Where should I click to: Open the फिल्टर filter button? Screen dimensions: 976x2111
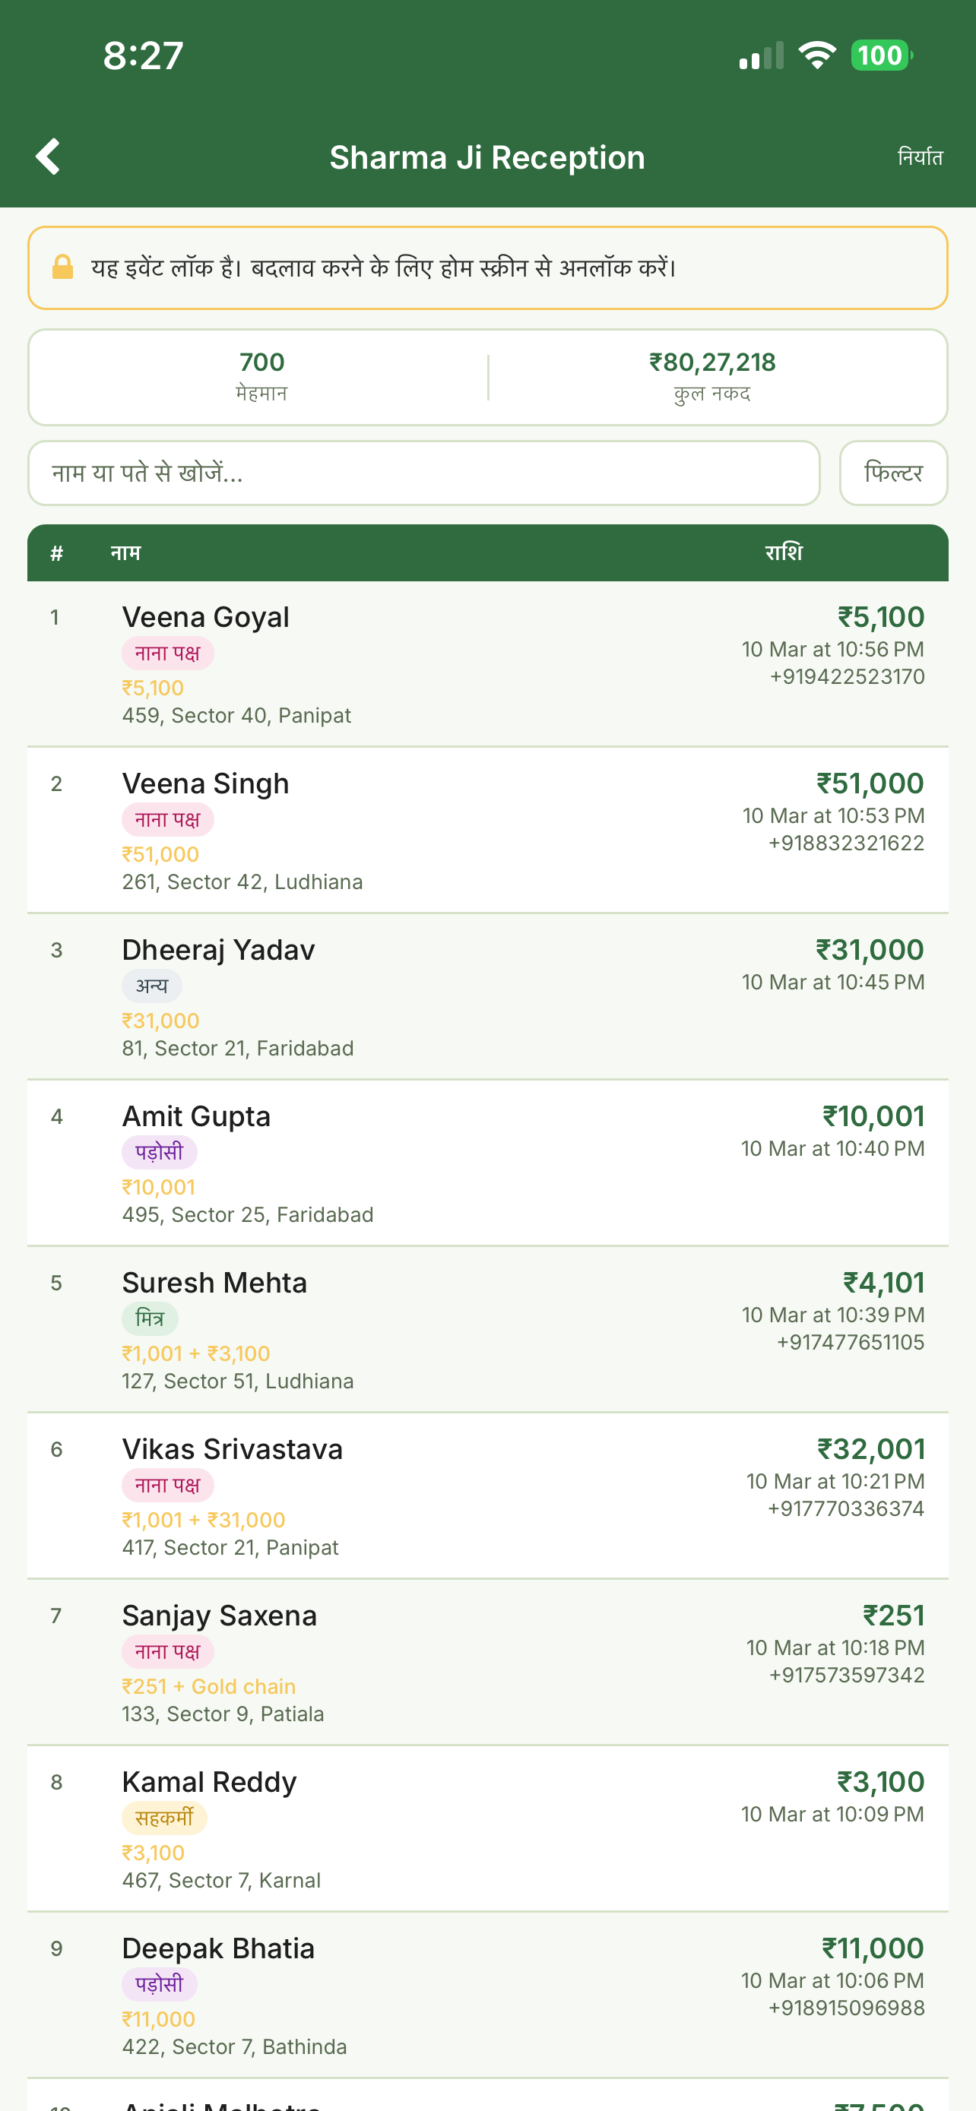892,473
